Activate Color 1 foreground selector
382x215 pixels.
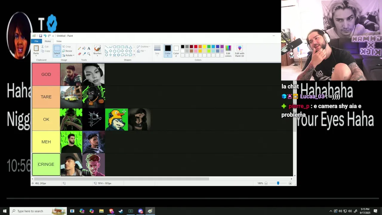pos(168,51)
